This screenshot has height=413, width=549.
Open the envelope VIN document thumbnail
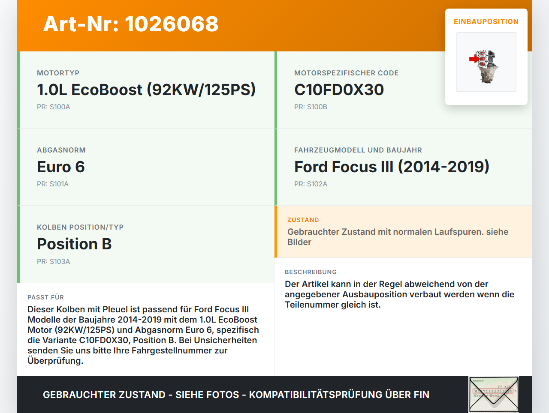(494, 395)
